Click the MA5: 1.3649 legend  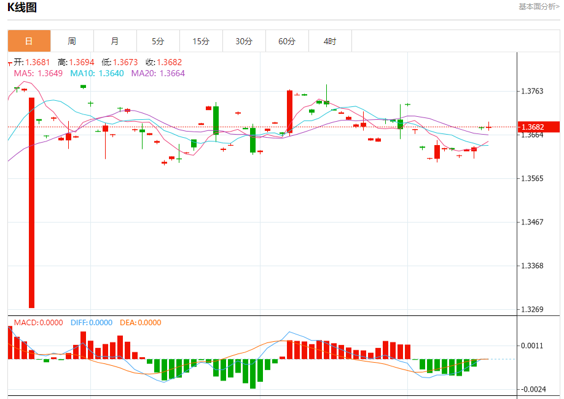point(38,73)
